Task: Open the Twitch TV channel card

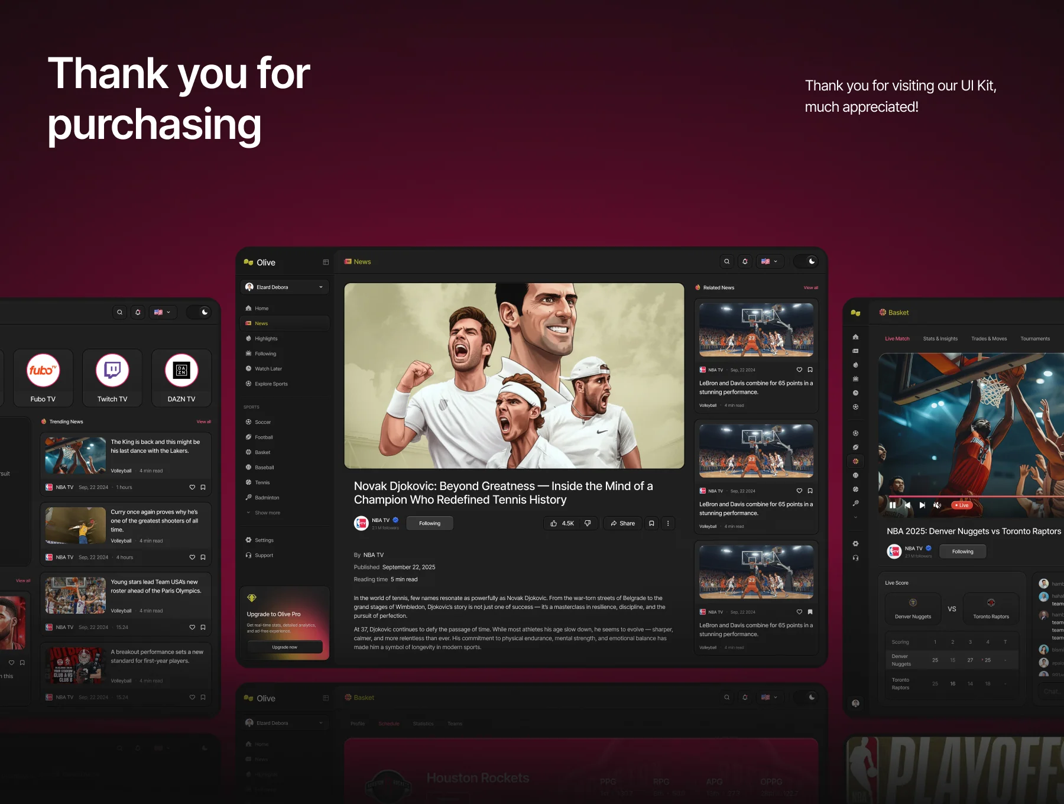Action: (x=112, y=378)
